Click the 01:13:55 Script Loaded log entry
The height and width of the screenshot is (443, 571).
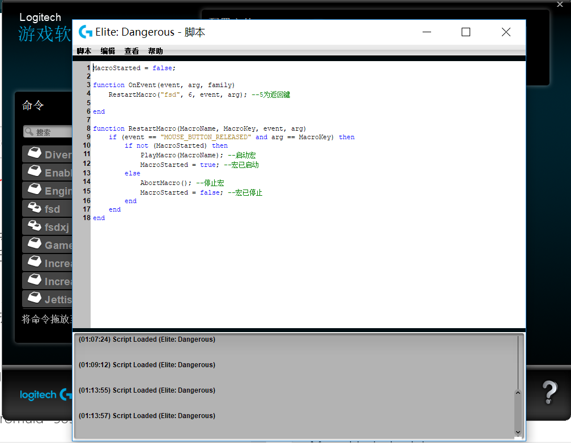coord(147,390)
